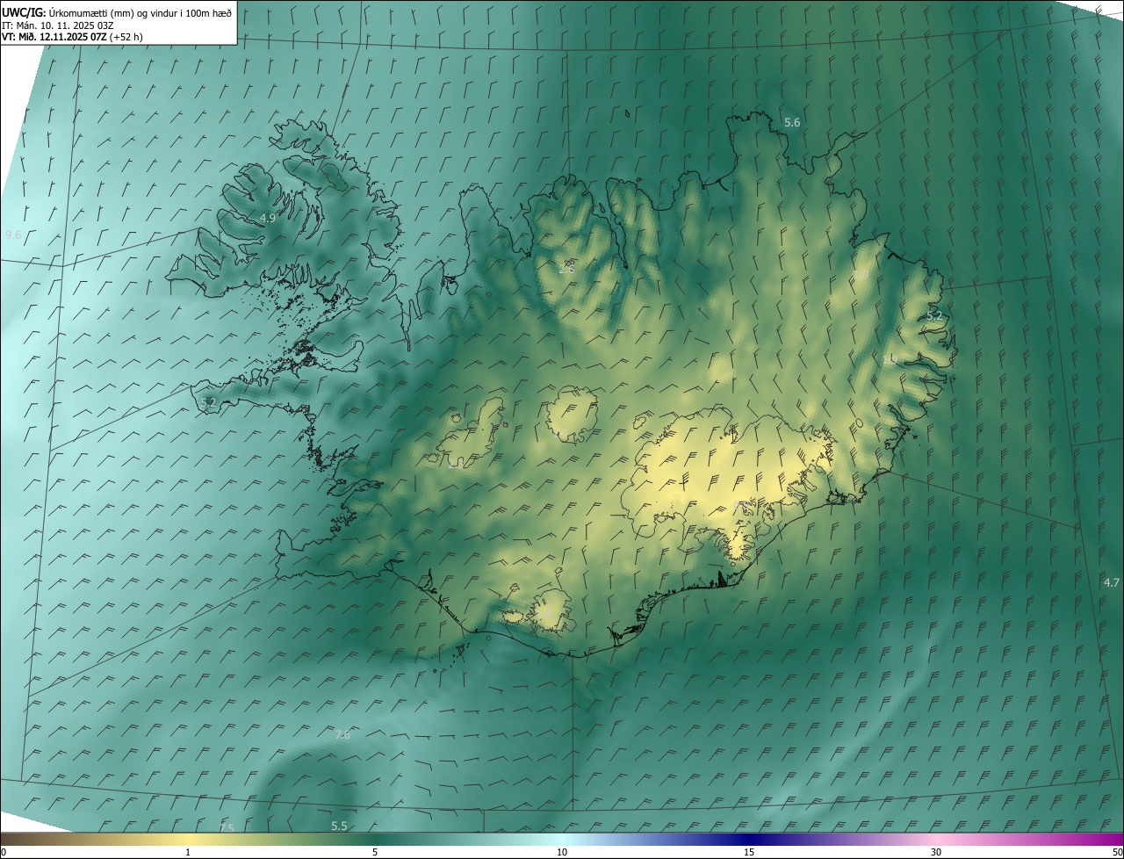
Task: Click the valid time 'VT: Mið. 12.11.2025 07Z'
Action: point(54,37)
